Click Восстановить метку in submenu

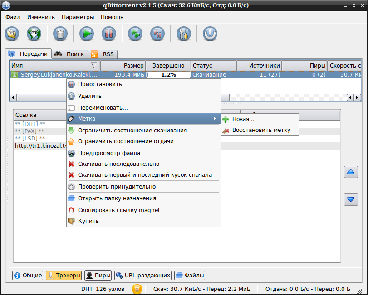coord(260,130)
